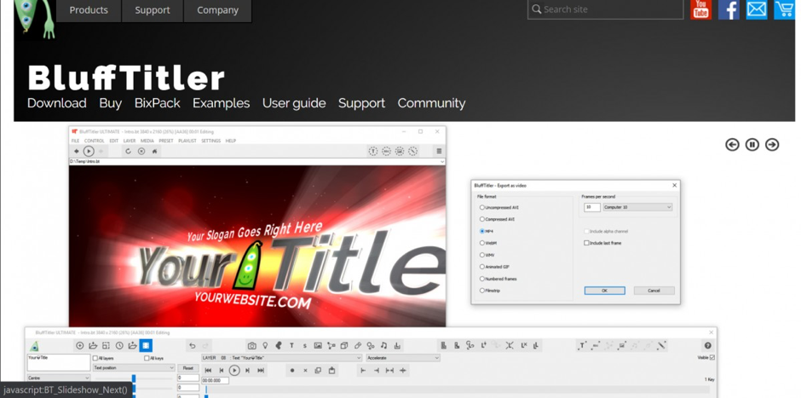Image resolution: width=801 pixels, height=398 pixels.
Task: Open the Centre alignment dropdown
Action: click(x=59, y=378)
